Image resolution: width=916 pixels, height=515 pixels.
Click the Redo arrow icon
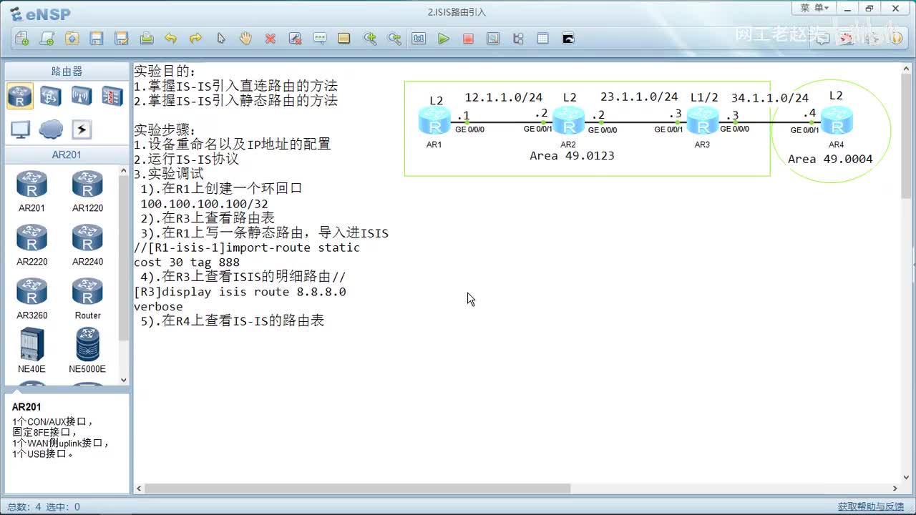tap(195, 39)
